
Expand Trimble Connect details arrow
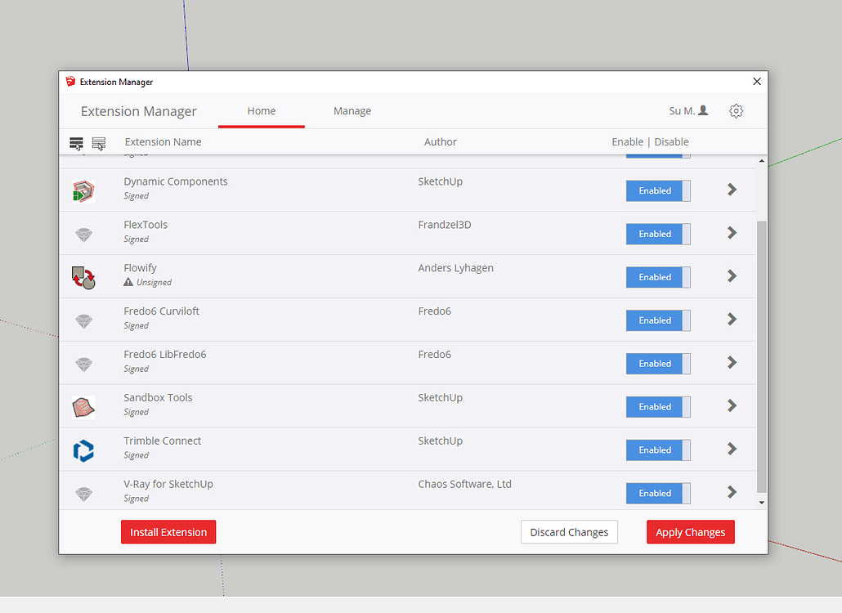[732, 449]
